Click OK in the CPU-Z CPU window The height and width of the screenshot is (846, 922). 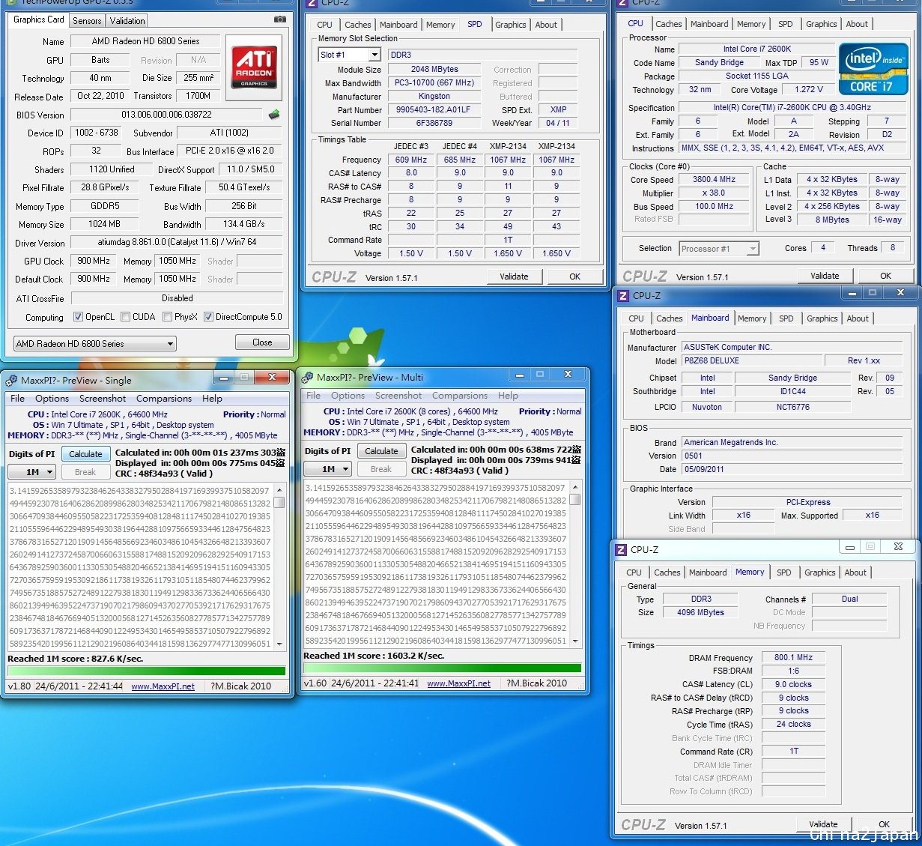point(885,276)
